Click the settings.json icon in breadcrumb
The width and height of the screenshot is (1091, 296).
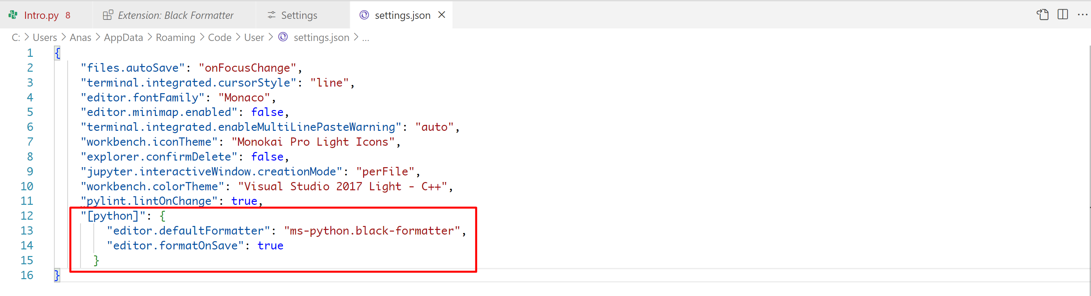283,37
